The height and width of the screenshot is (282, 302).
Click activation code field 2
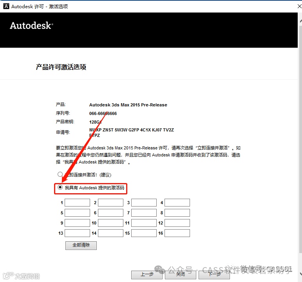pyautogui.click(x=110, y=203)
